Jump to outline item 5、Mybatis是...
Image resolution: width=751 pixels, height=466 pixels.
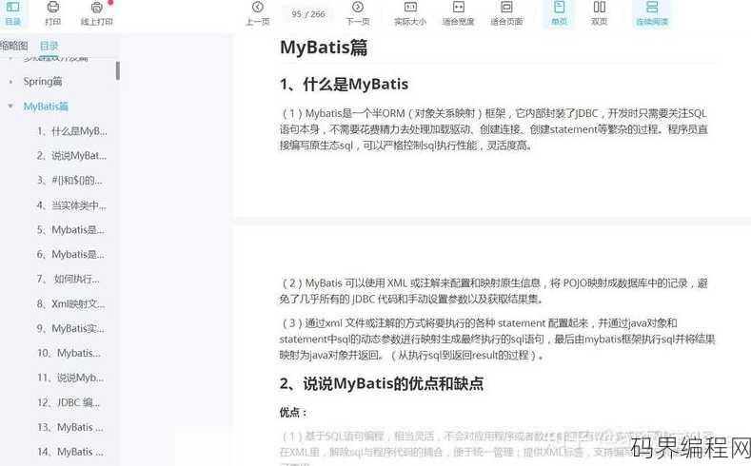point(70,229)
